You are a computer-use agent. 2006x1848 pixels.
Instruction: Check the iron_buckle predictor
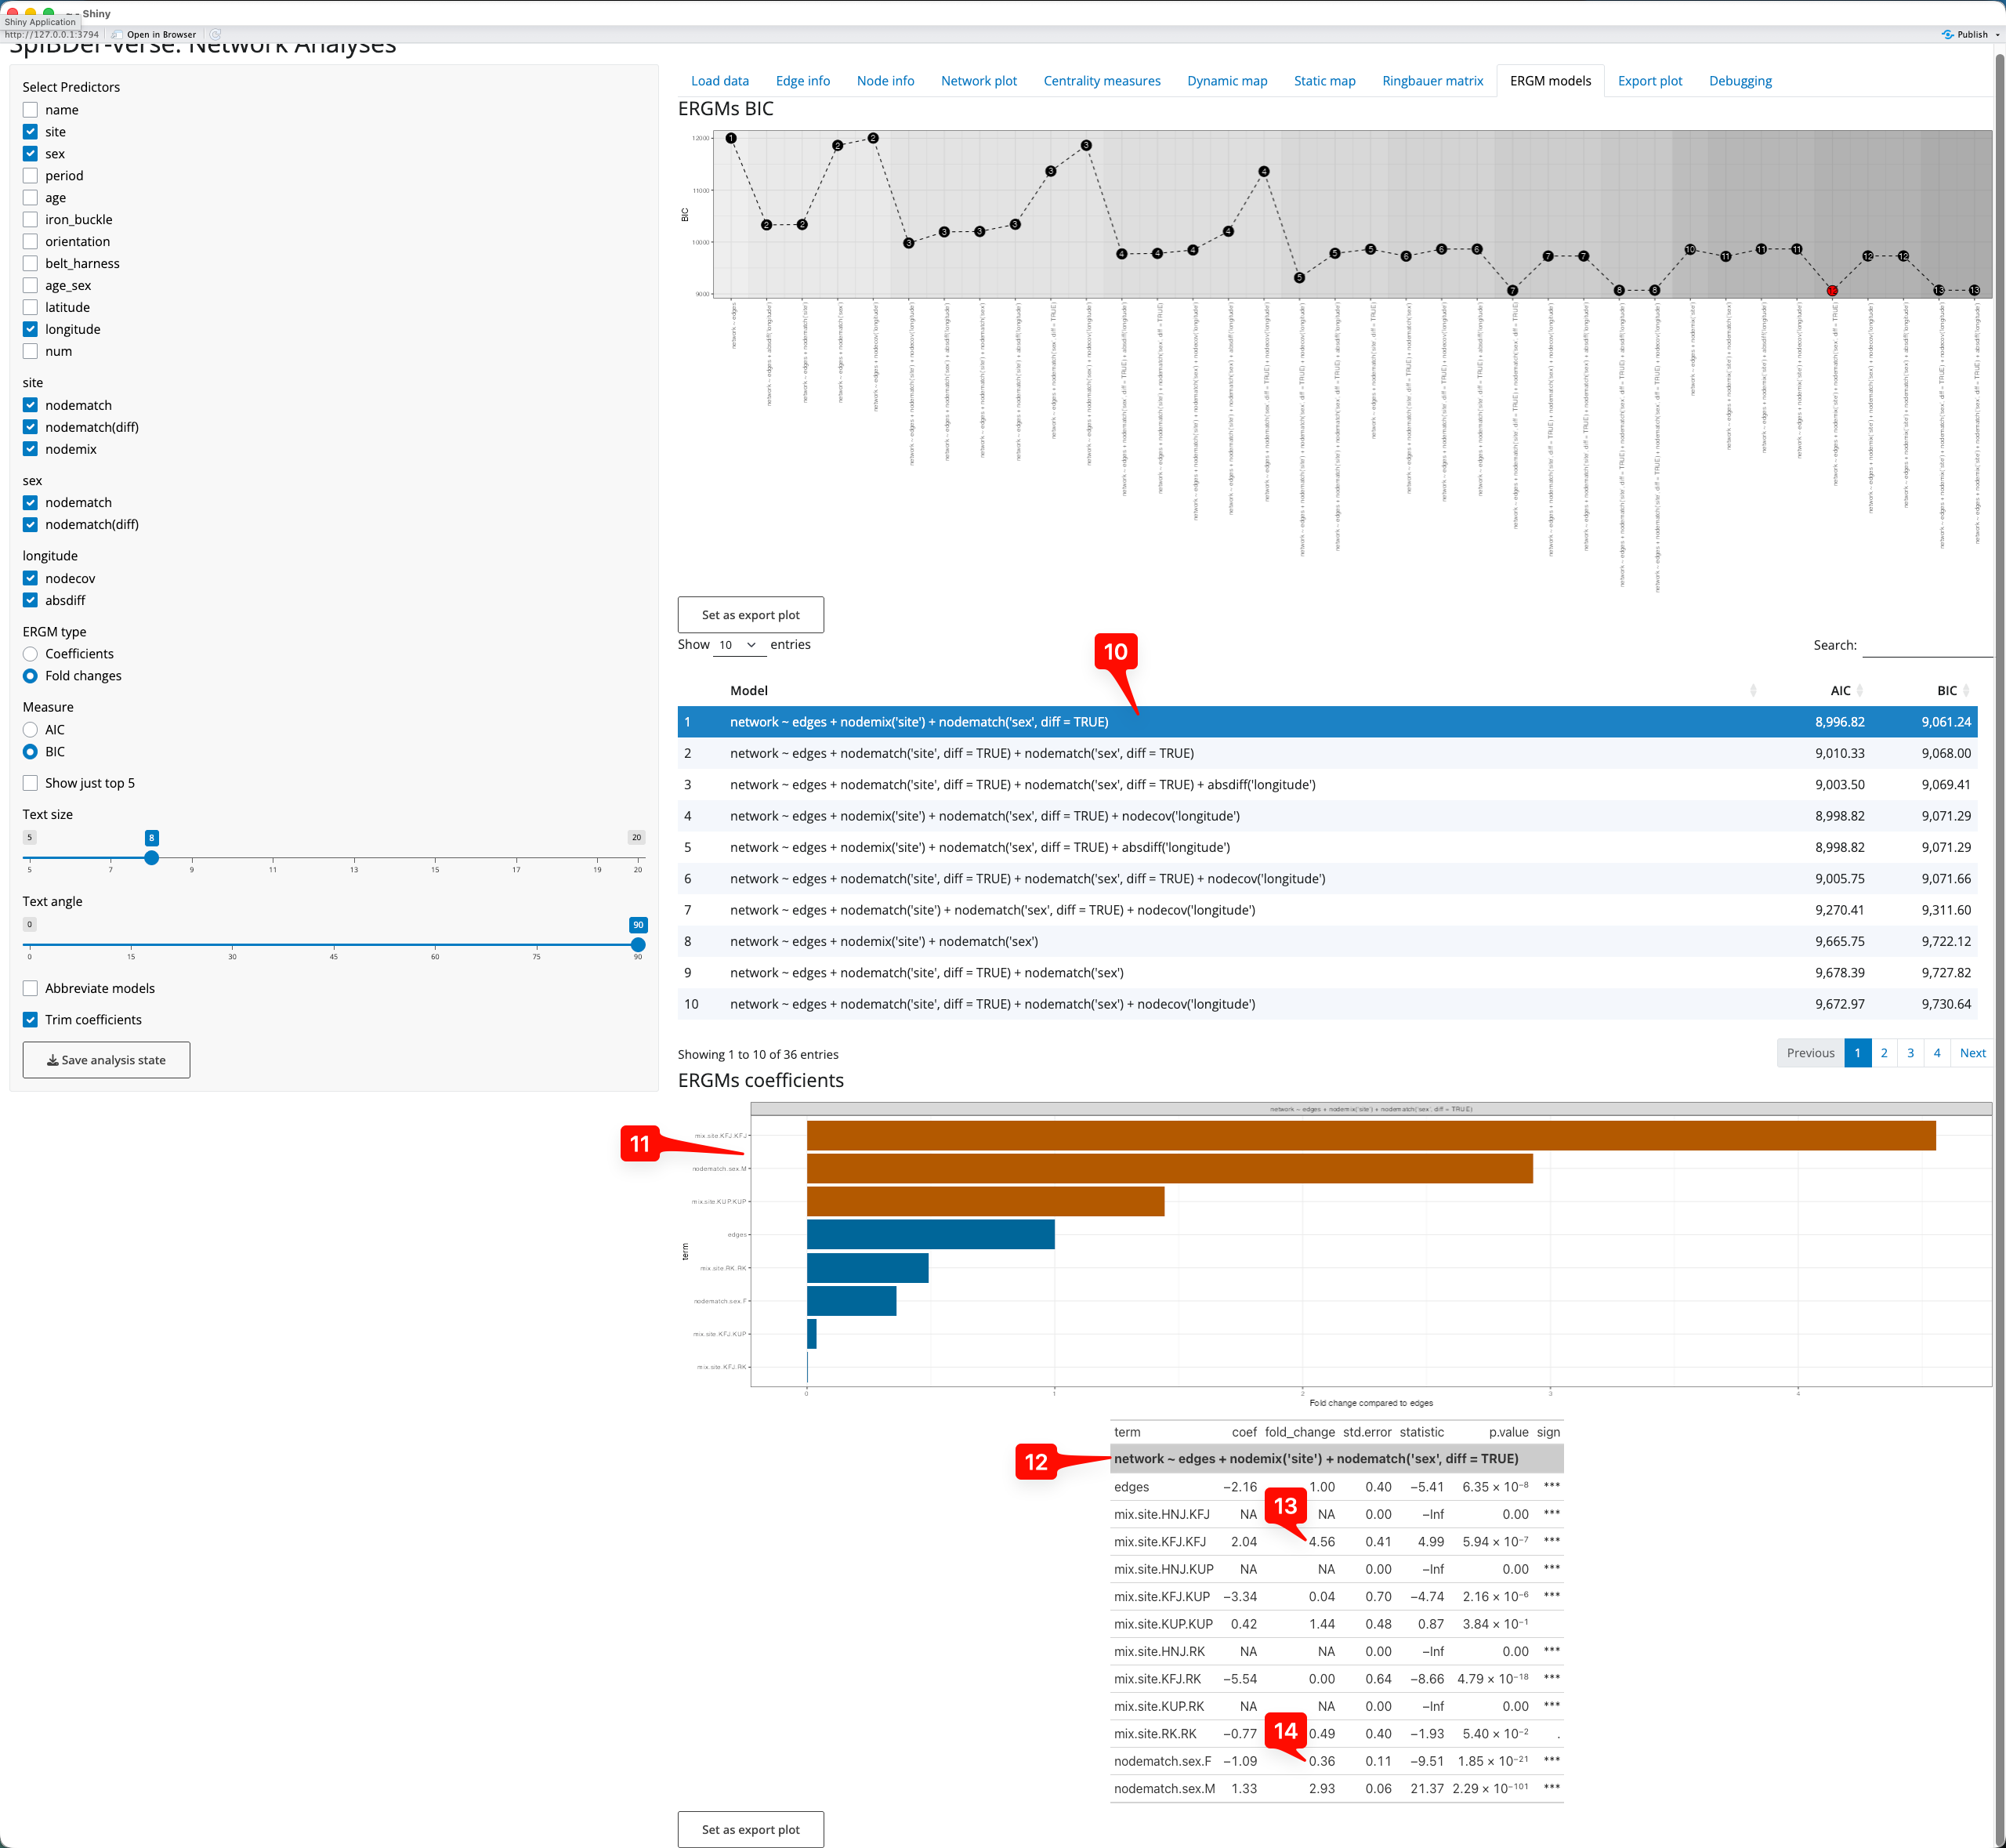[x=30, y=220]
